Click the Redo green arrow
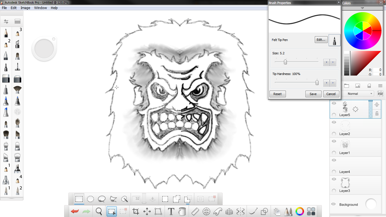Screen dimensions: 386x217 [x=86, y=211]
